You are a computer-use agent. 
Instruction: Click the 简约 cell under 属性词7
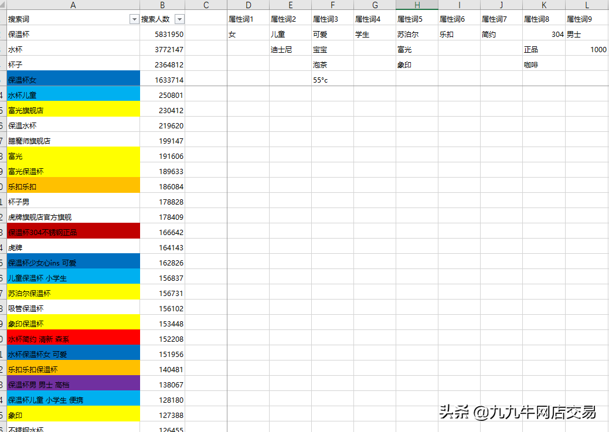pos(501,34)
